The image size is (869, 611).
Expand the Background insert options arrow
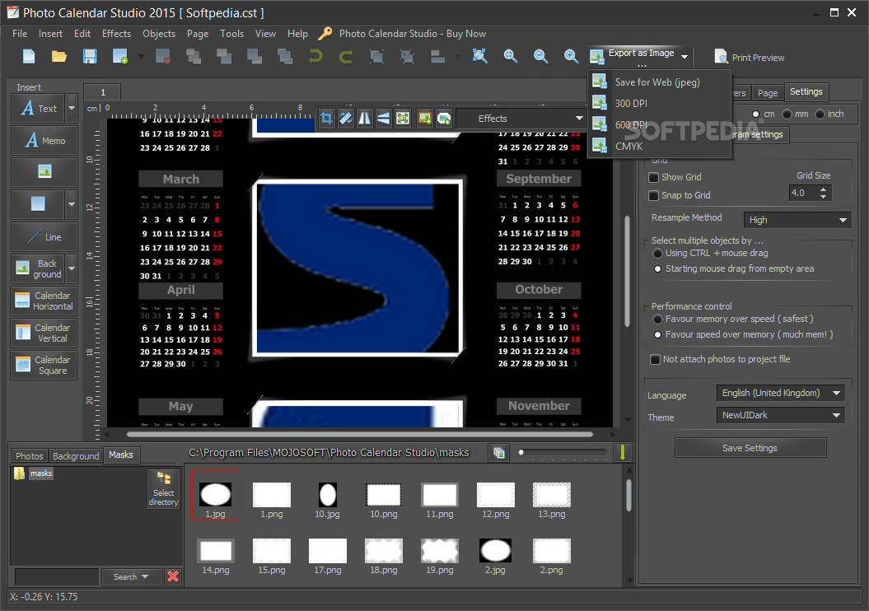(x=72, y=268)
